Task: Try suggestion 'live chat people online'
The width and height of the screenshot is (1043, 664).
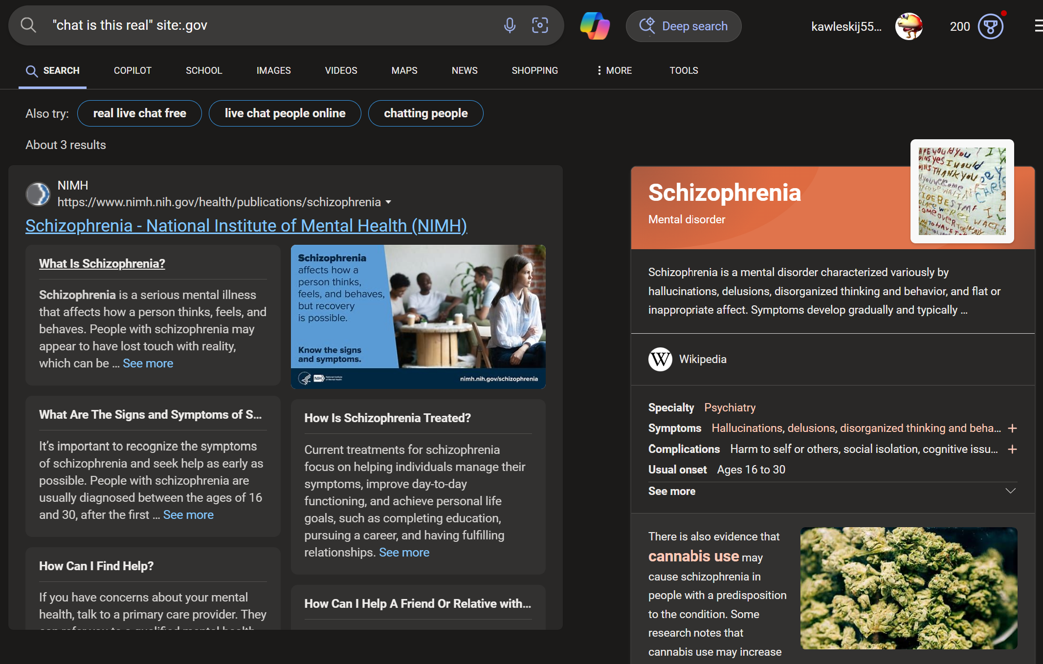Action: [x=285, y=113]
